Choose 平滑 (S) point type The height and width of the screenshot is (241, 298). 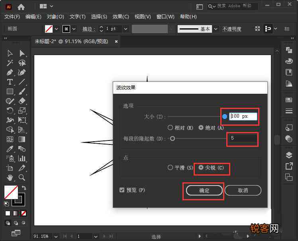point(180,168)
